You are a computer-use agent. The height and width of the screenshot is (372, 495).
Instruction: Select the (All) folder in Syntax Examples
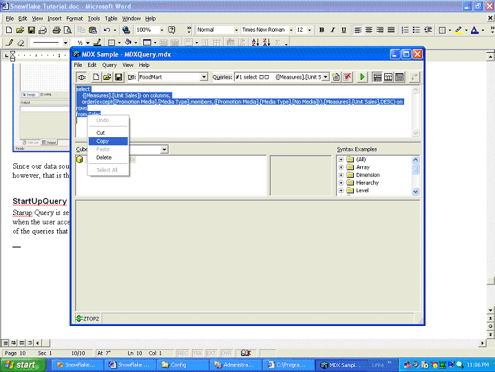[361, 159]
